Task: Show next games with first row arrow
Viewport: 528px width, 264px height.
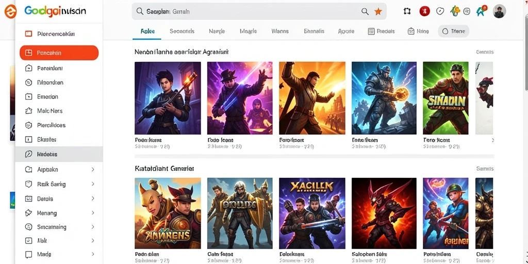Action: click(493, 140)
